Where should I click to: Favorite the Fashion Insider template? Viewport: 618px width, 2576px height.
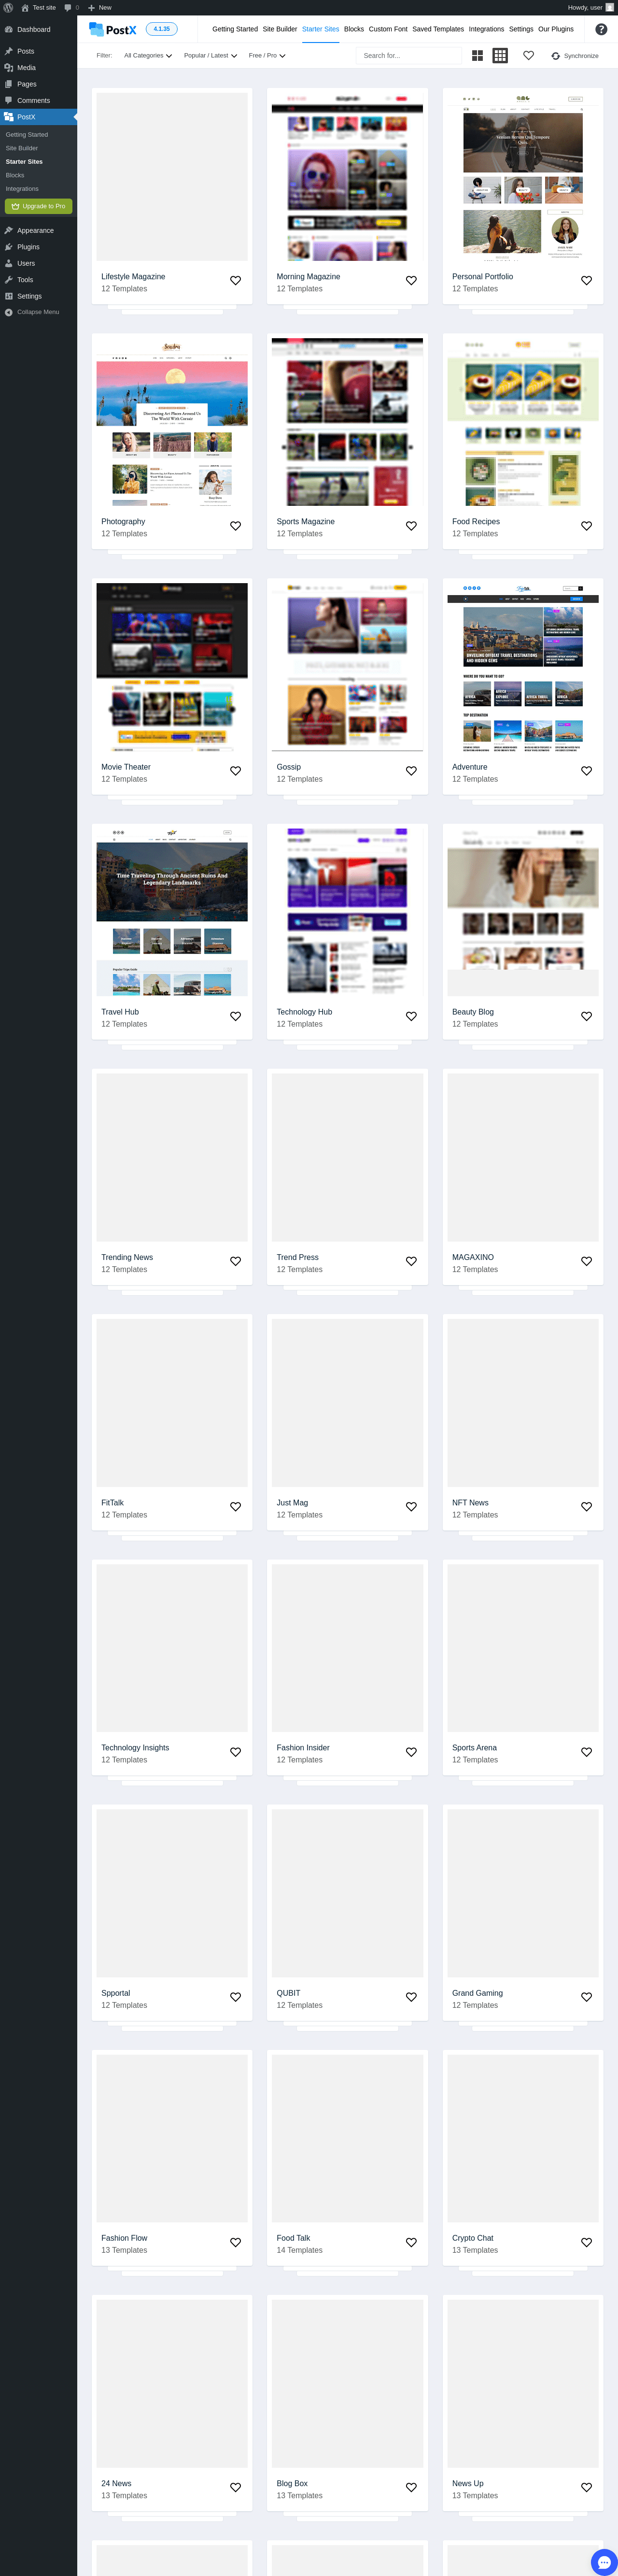pyautogui.click(x=411, y=1752)
